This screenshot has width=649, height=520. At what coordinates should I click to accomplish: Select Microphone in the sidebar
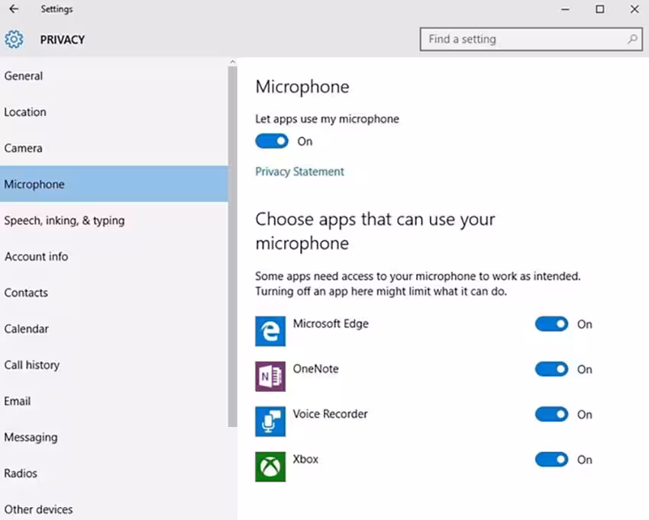point(114,184)
